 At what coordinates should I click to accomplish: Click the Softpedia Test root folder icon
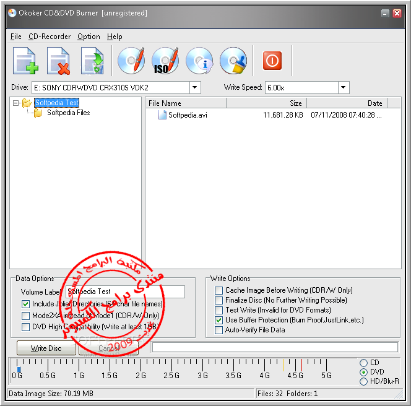tap(27, 103)
